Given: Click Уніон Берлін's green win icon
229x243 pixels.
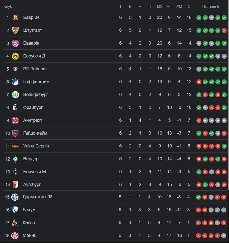Looking at the screenshot, I should point(224,146).
